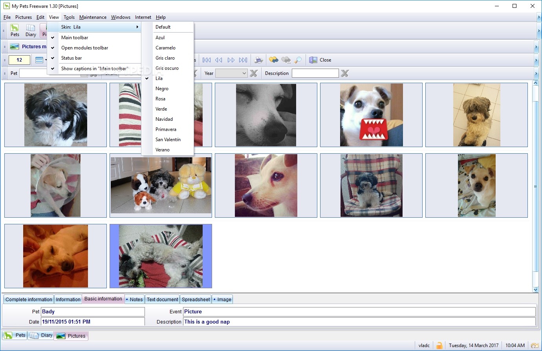Pick the San Valentín skin
Image resolution: width=542 pixels, height=351 pixels.
click(x=168, y=140)
